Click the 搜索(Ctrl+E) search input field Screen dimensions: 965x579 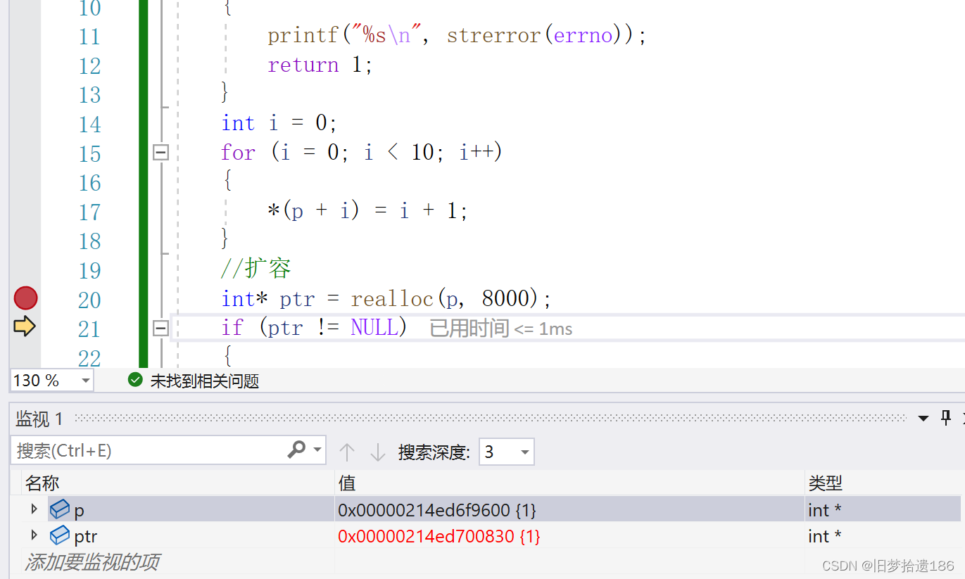pos(148,450)
